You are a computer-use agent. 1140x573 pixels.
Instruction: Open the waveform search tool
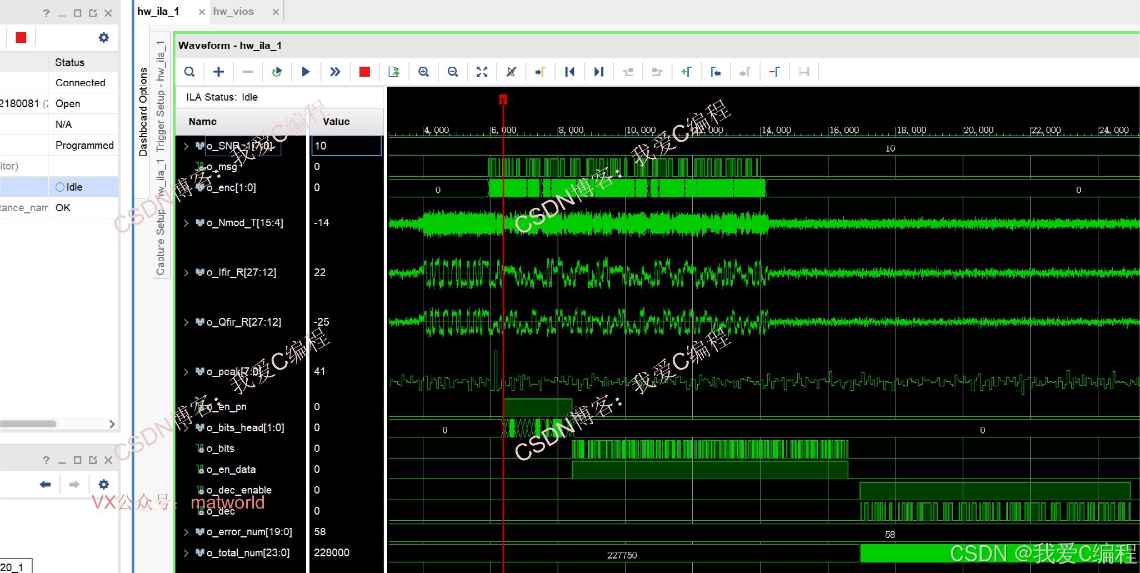point(189,72)
